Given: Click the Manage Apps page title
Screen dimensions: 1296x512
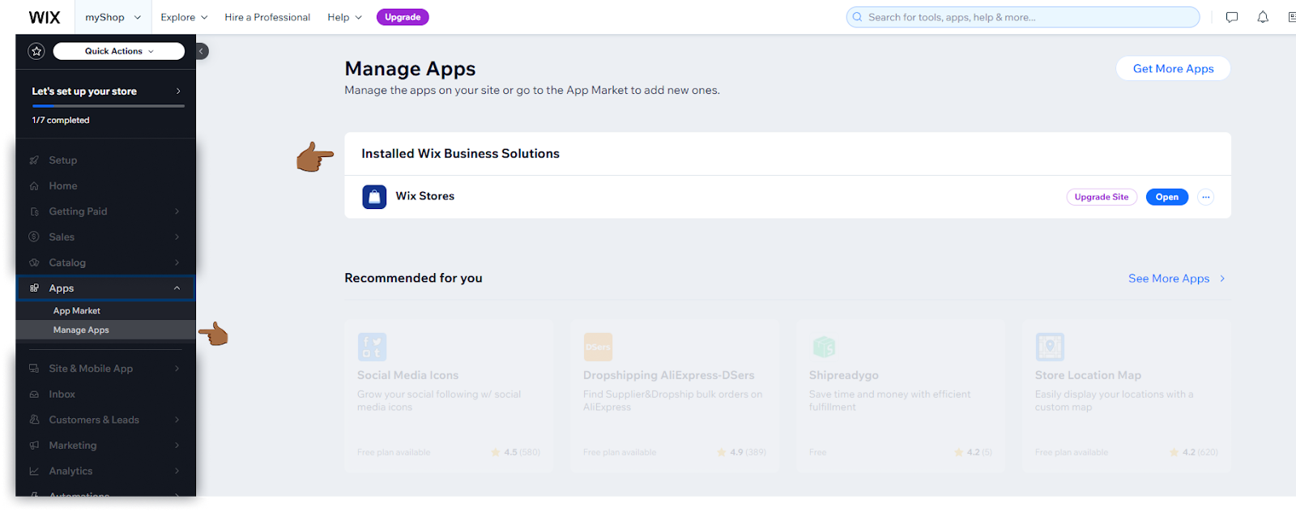Looking at the screenshot, I should (x=410, y=69).
